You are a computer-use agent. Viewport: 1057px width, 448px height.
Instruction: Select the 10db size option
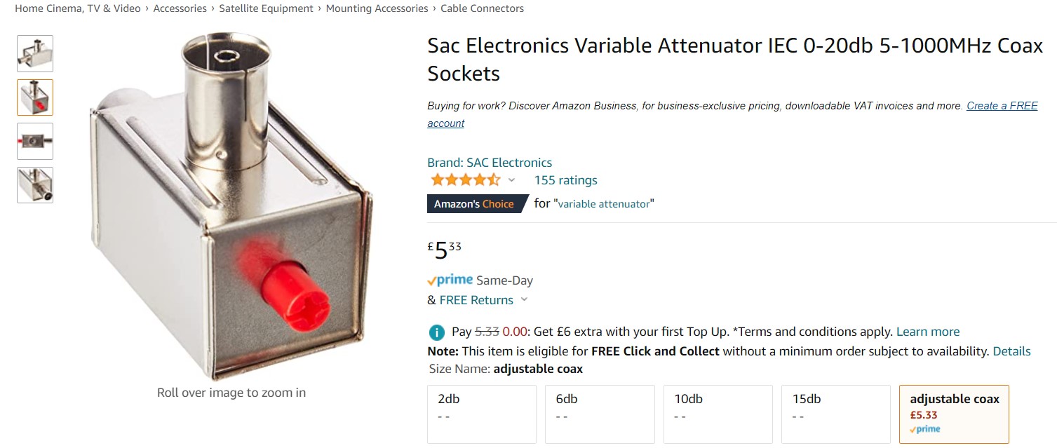tap(718, 414)
